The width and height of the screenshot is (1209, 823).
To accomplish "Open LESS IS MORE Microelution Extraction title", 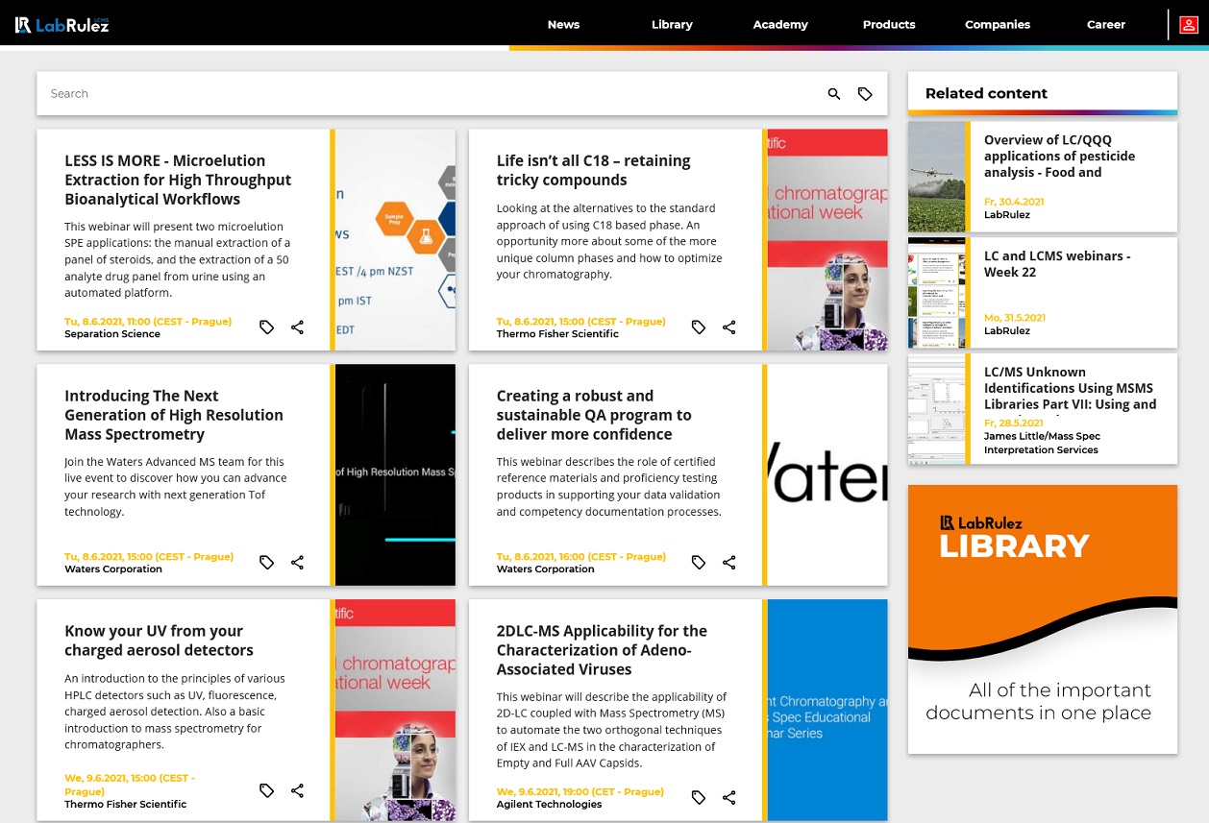I will (x=178, y=180).
